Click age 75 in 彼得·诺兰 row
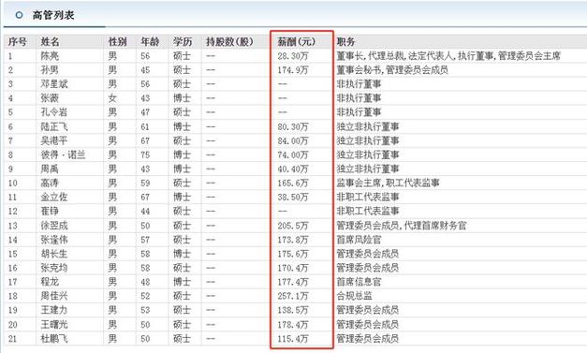587x353 pixels. click(x=145, y=154)
